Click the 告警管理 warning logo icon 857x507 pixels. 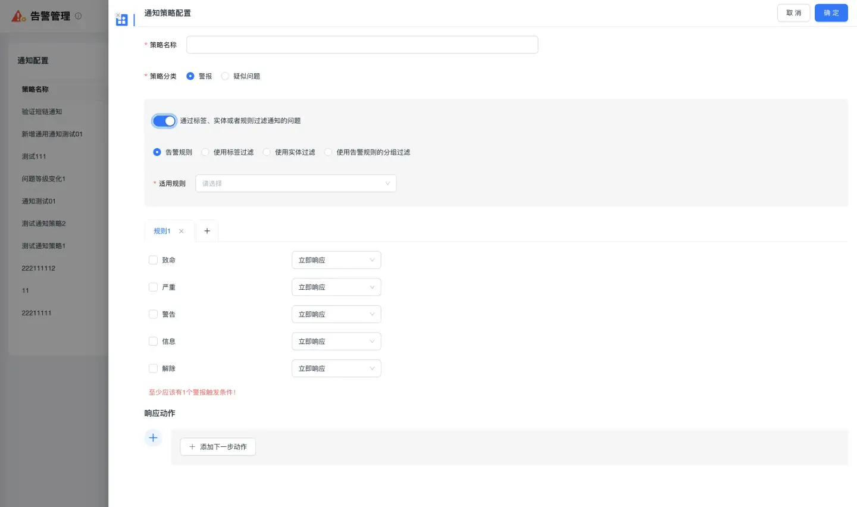[18, 16]
